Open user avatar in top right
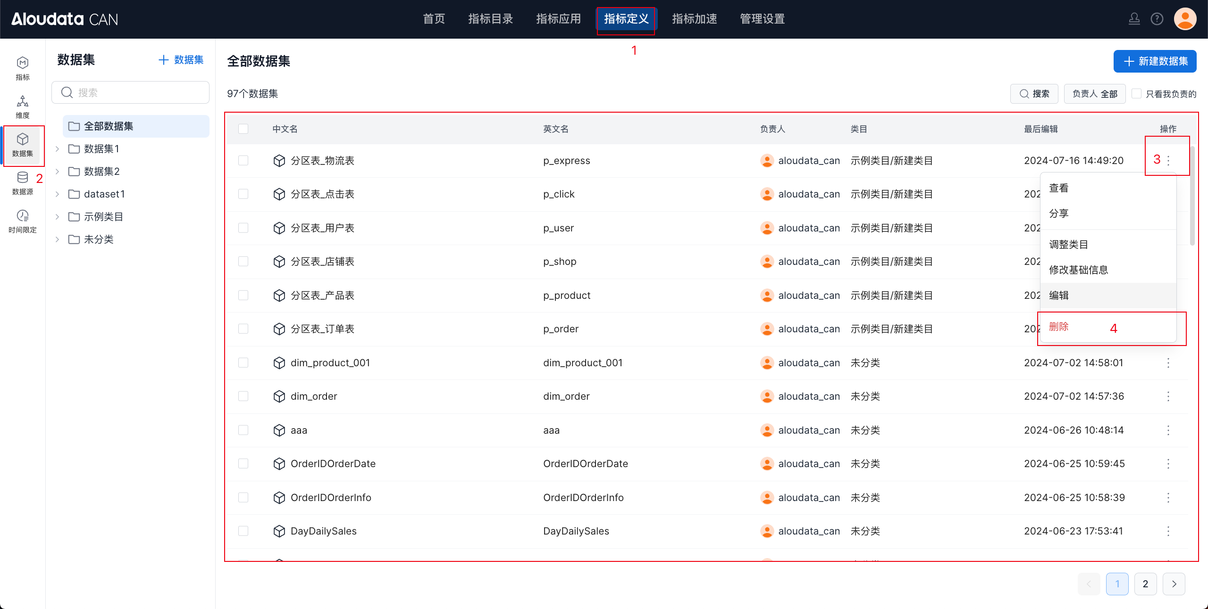Screen dimensions: 1208x609 (x=1184, y=19)
